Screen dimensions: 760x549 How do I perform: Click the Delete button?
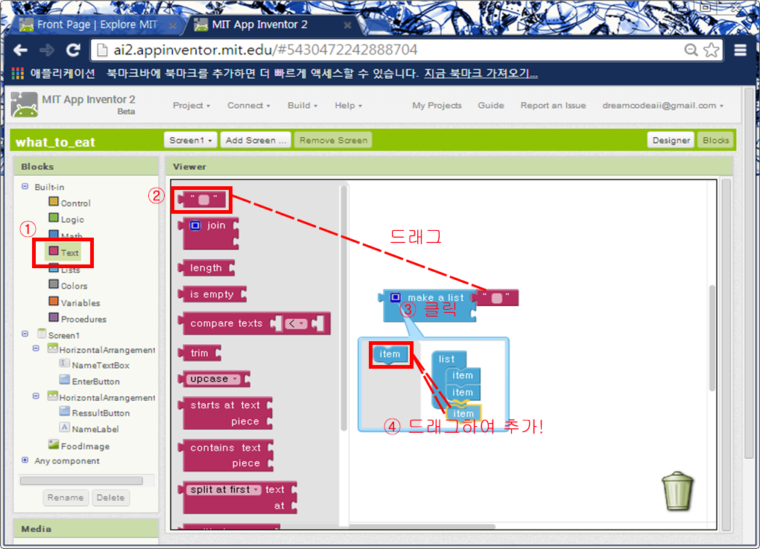(110, 498)
